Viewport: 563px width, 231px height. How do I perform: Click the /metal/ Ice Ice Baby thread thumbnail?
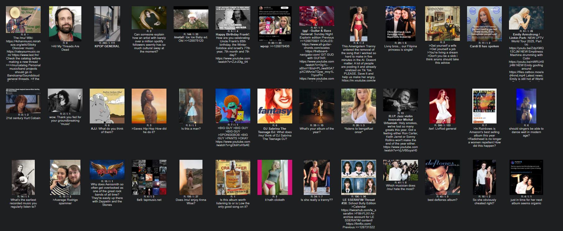(191, 19)
